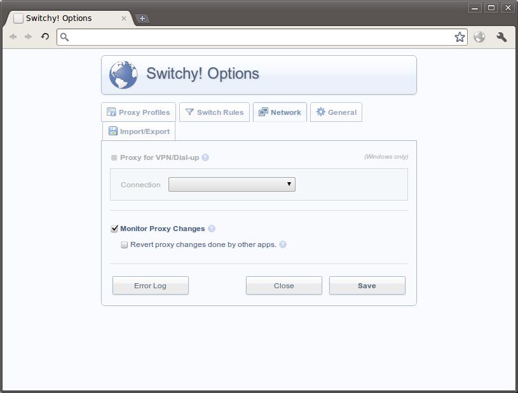Maximize the browser window
This screenshot has width=518, height=393.
(491, 8)
